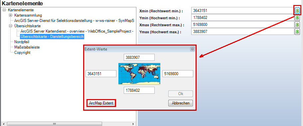The height and width of the screenshot is (126, 303).
Task: Click the Ymax (Hochwert max.) input field
Action: 243,32
